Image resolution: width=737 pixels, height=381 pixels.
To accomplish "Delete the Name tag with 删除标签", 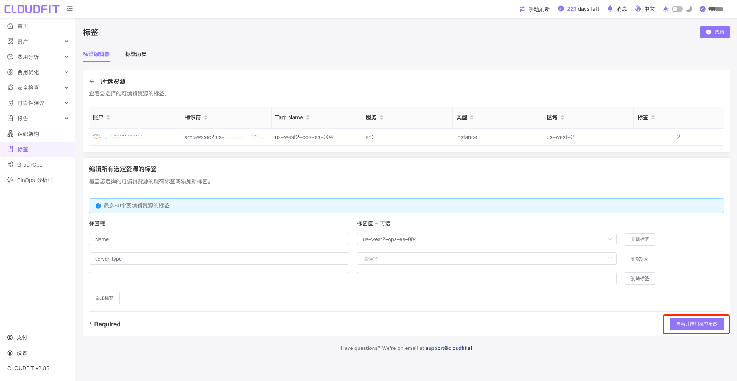I will [640, 239].
